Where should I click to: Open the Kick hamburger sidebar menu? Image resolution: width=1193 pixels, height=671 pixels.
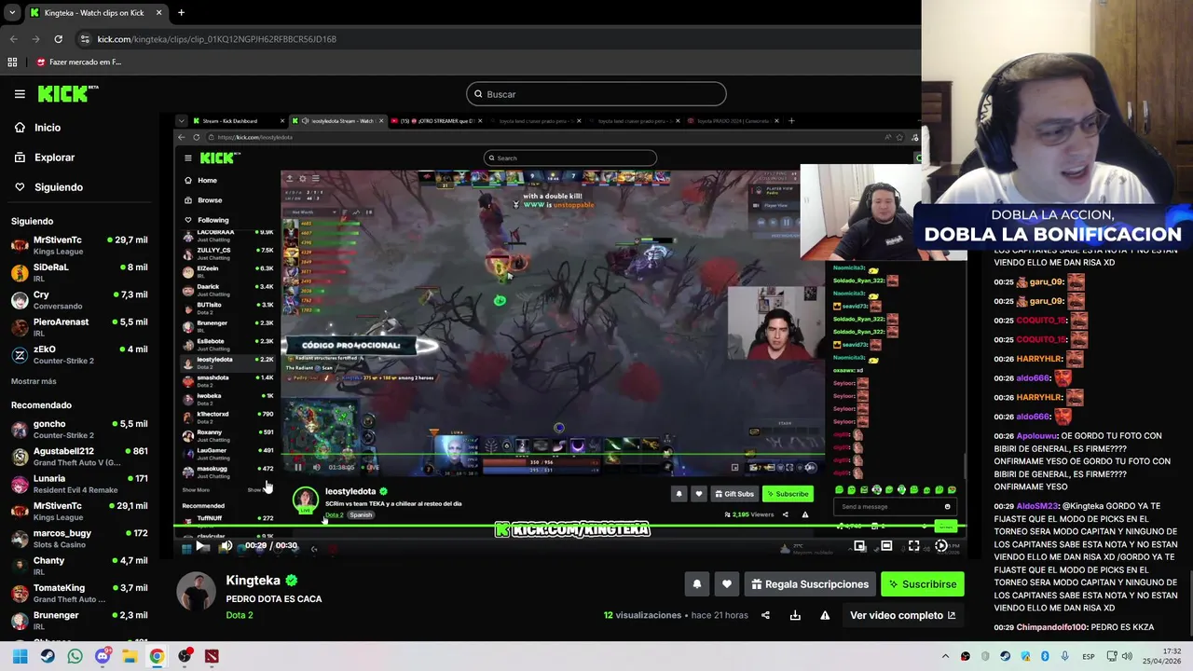click(x=20, y=94)
